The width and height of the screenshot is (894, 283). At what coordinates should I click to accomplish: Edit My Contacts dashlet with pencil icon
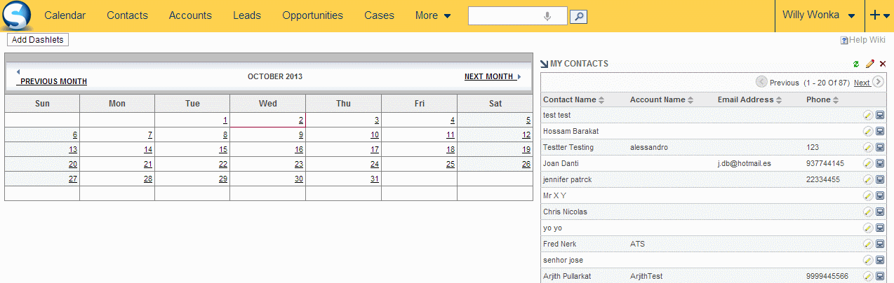870,64
